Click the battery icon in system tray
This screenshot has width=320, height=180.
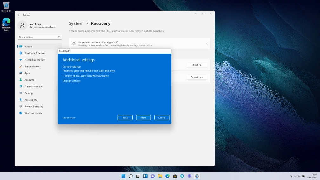click(x=303, y=176)
